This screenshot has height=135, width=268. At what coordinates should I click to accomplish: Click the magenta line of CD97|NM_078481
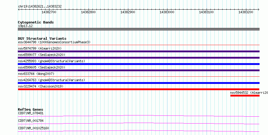(x=139, y=116)
